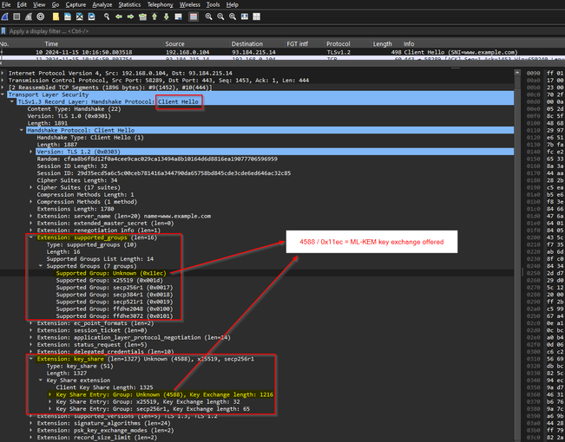Toggle auto-scroll during live capture
The image size is (565, 442).
(x=178, y=16)
